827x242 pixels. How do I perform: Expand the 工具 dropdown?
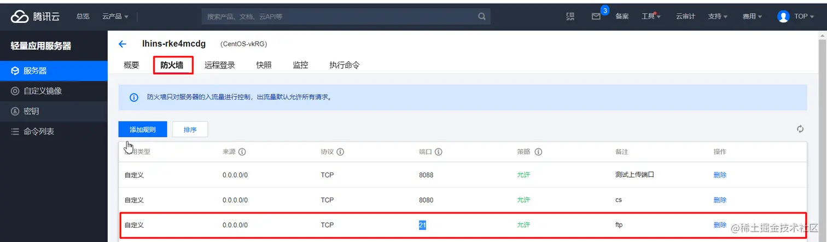tap(651, 16)
